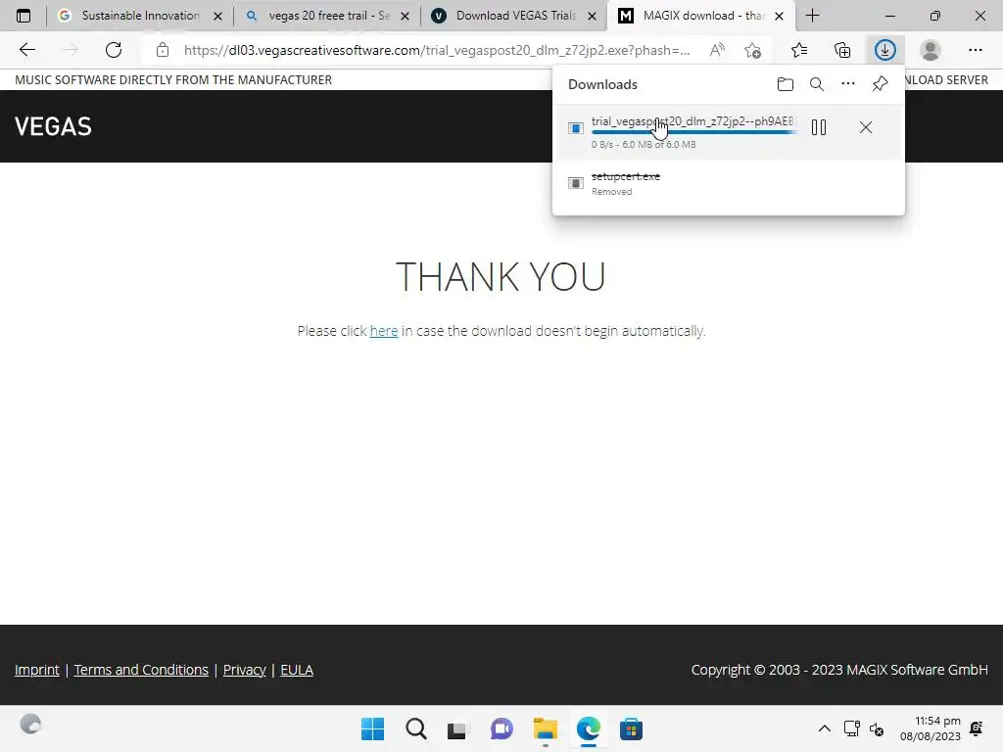The height and width of the screenshot is (752, 1003).
Task: Open downloads folder from Downloads panel
Action: coord(785,84)
